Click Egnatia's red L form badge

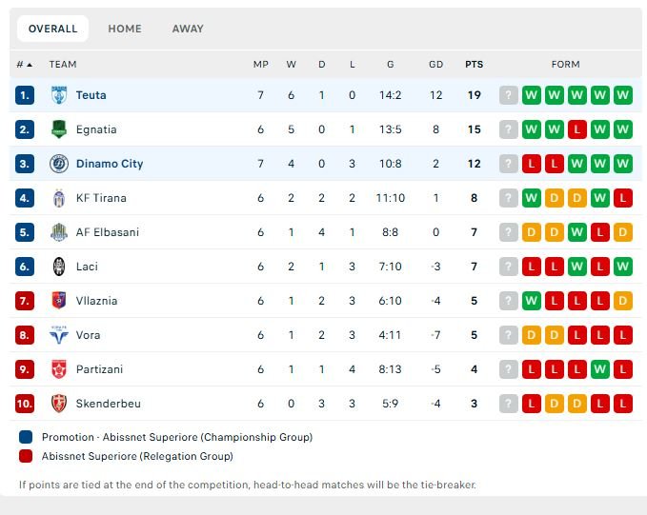click(x=576, y=129)
